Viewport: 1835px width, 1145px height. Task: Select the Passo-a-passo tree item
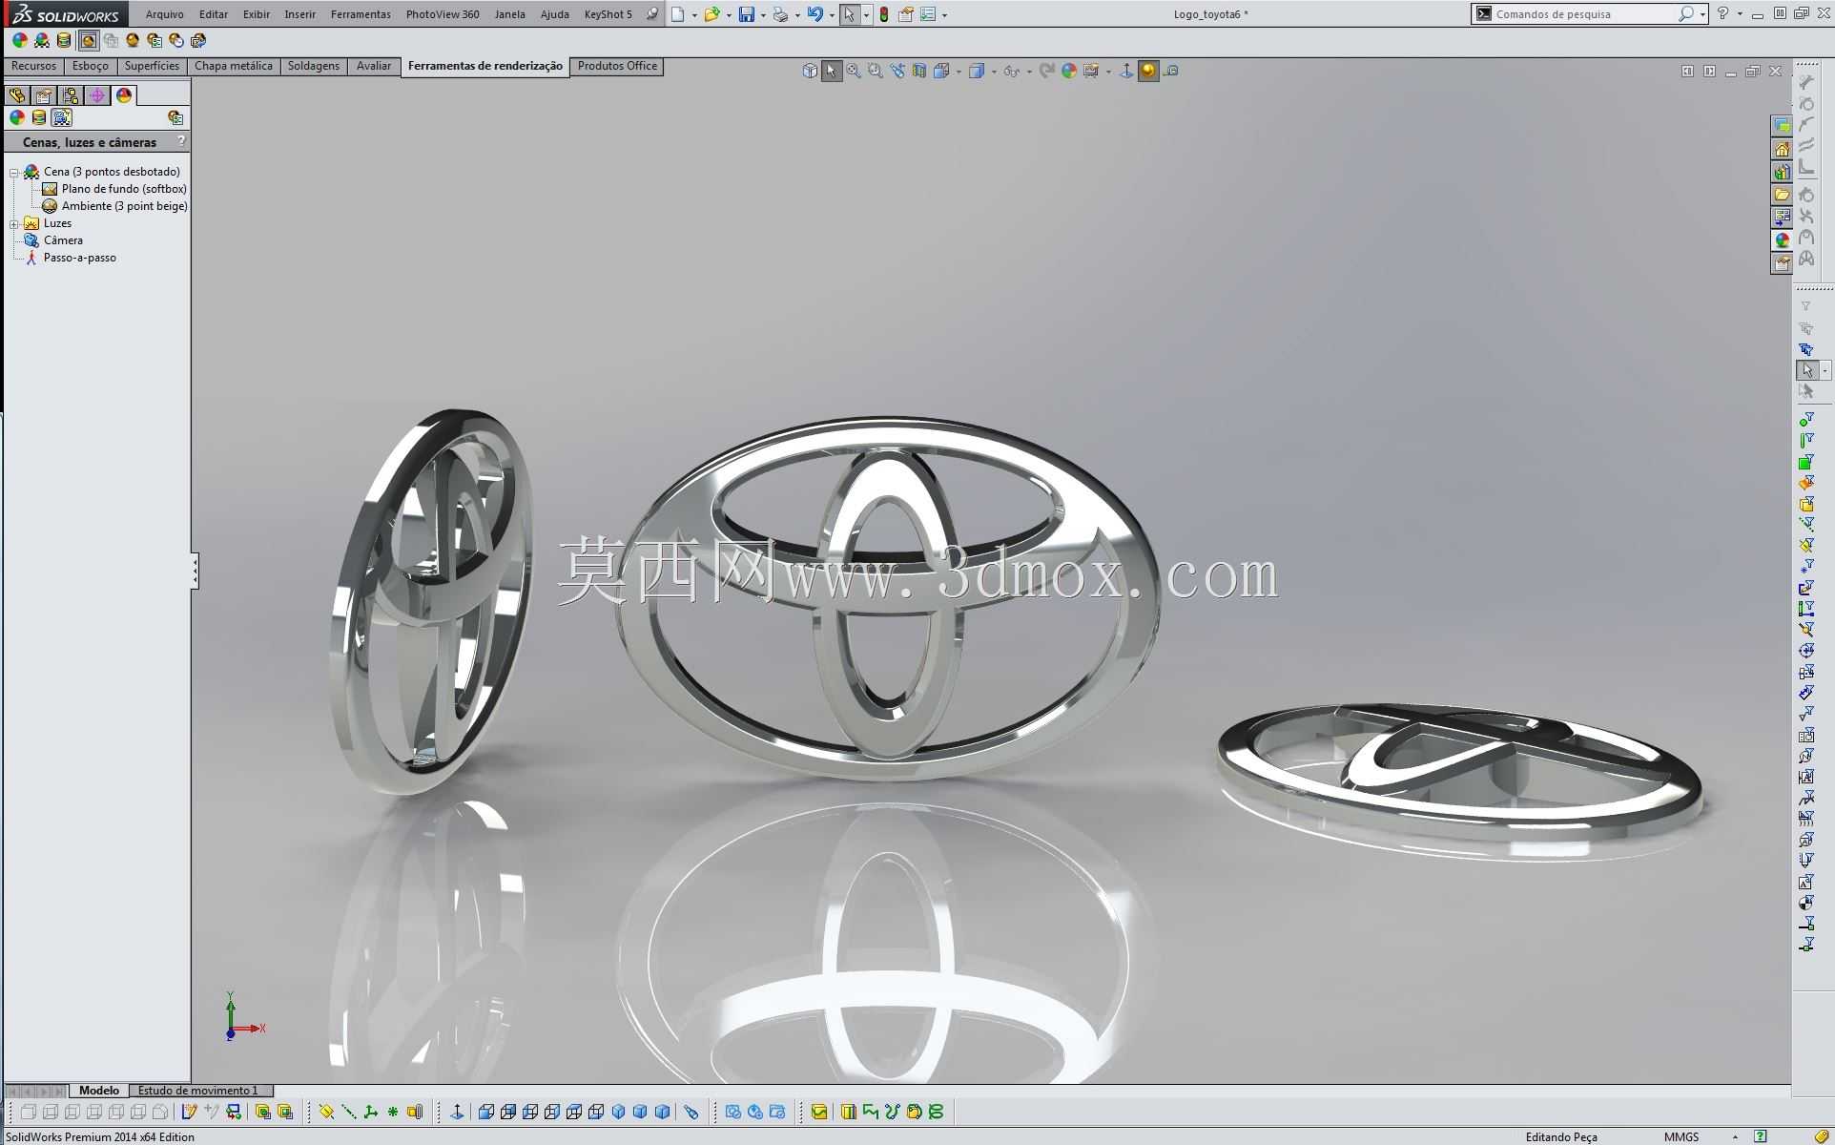tap(71, 258)
